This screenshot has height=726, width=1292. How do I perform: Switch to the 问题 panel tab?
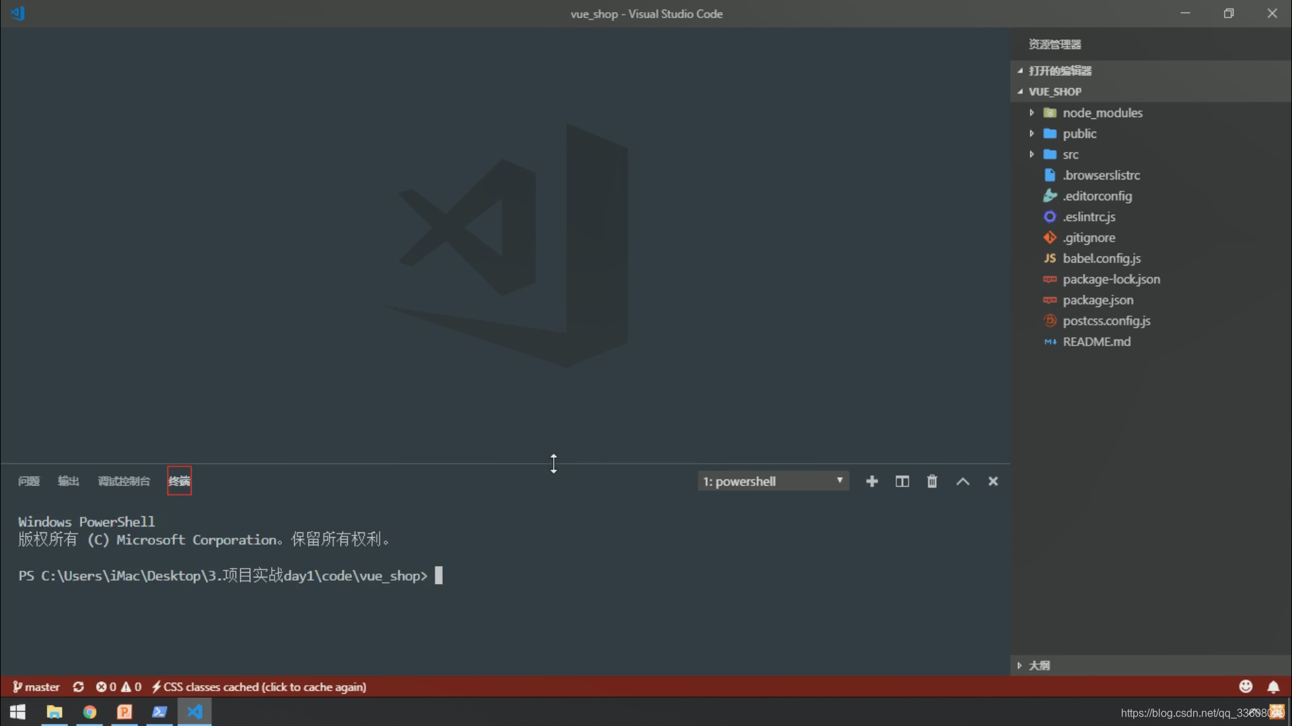pos(28,481)
